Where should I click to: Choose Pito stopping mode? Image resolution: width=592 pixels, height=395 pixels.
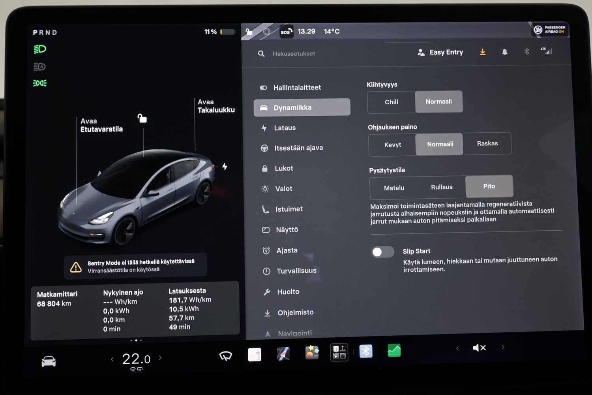point(489,186)
